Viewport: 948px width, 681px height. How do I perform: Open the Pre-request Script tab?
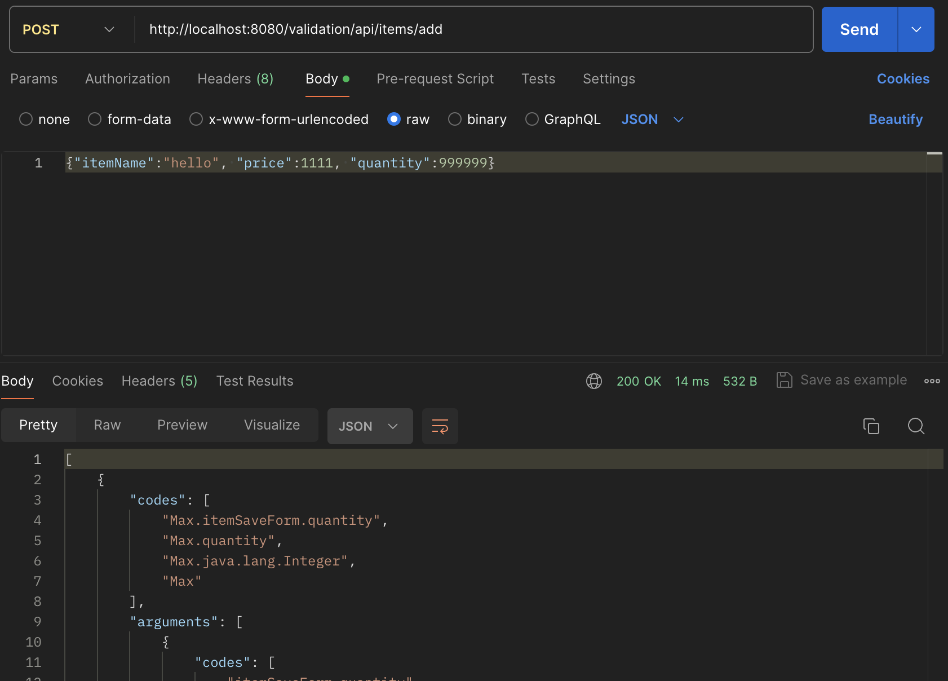[435, 79]
